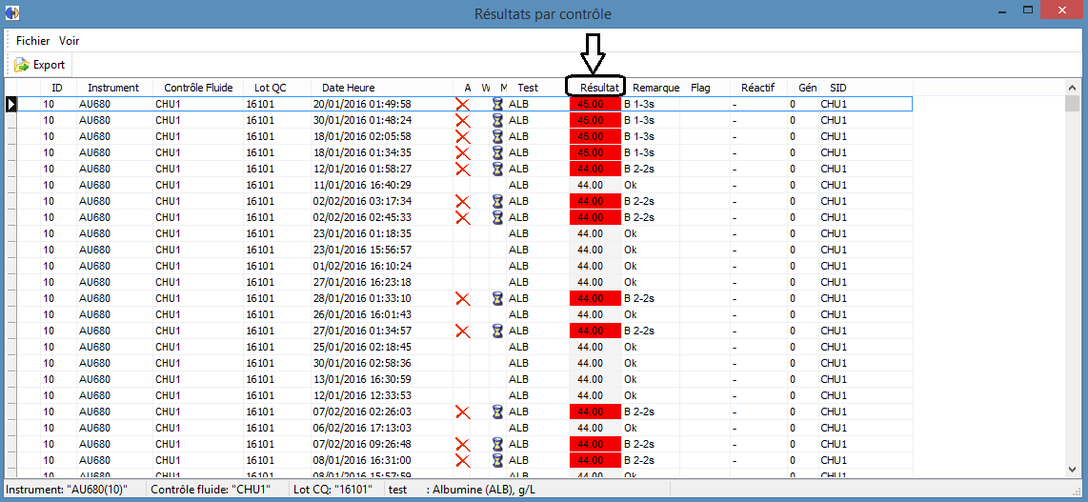This screenshot has width=1088, height=502.
Task: Select the date cell 12/01/2016 12:33:53
Action: tap(362, 395)
